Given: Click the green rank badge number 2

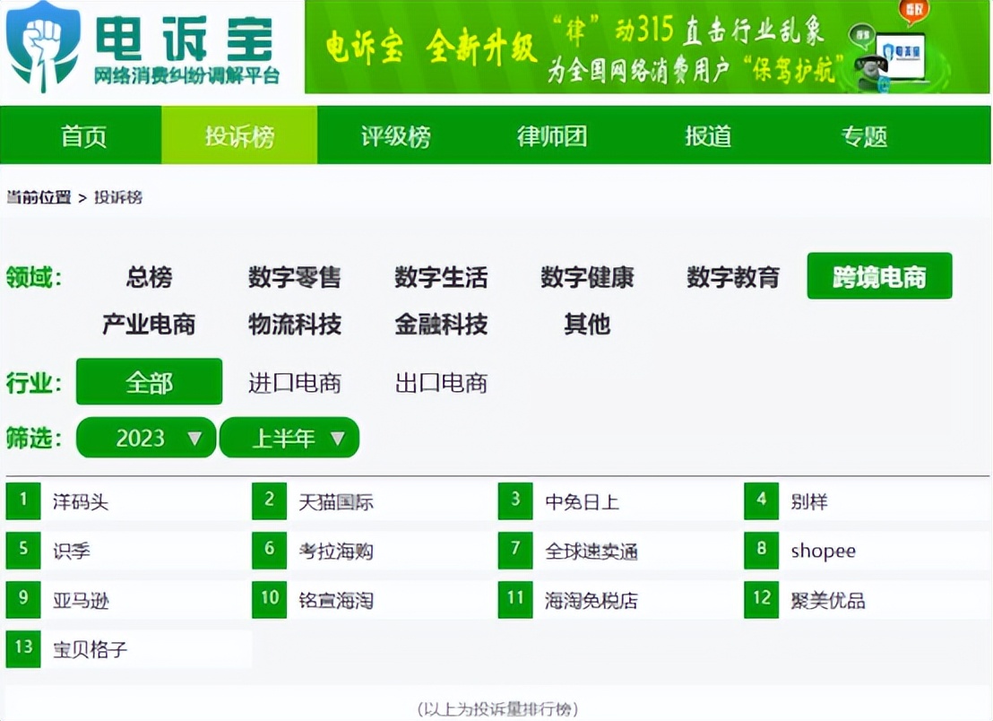Looking at the screenshot, I should (269, 500).
